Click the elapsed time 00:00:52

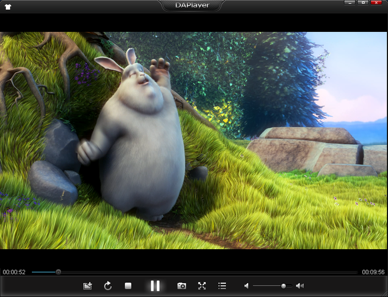14,272
